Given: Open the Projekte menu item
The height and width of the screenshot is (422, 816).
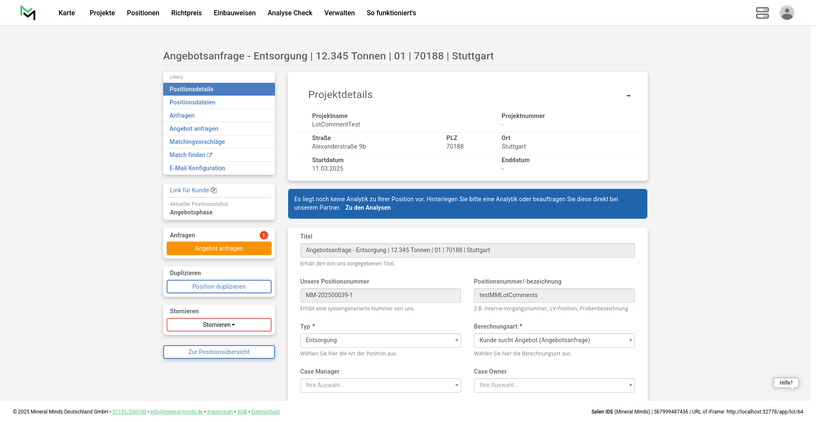Looking at the screenshot, I should coord(102,13).
